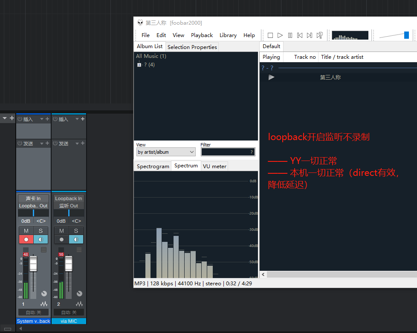Skip to the next track

click(310, 35)
